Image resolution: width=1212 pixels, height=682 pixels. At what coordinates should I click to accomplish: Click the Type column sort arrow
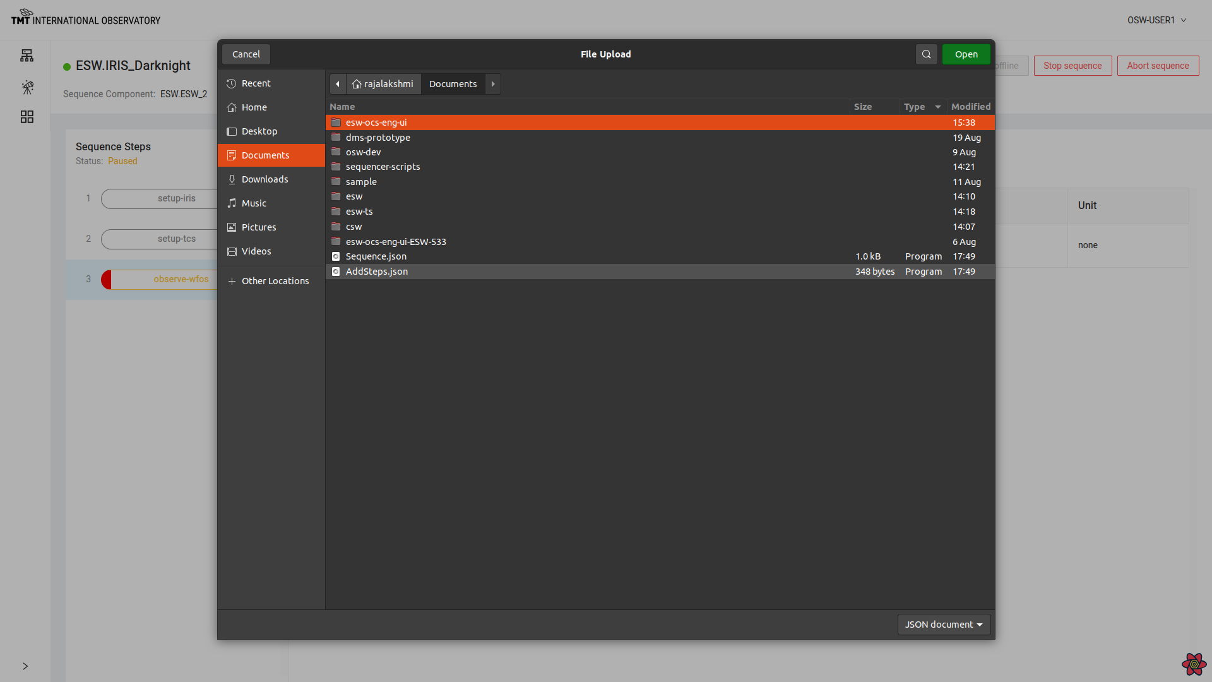pyautogui.click(x=937, y=107)
